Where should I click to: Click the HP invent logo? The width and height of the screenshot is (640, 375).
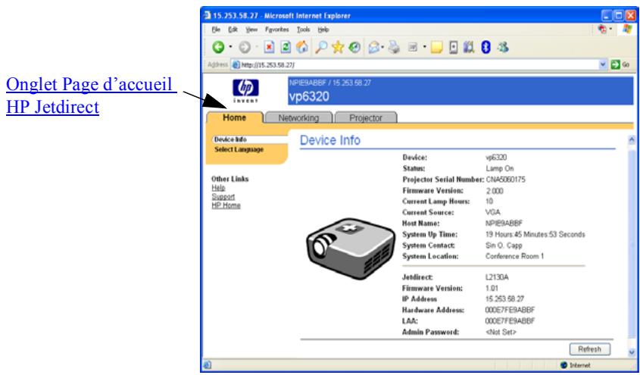pos(245,91)
